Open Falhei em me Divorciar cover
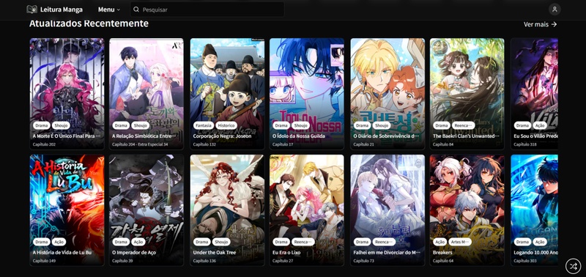This screenshot has width=586, height=277. point(387,210)
